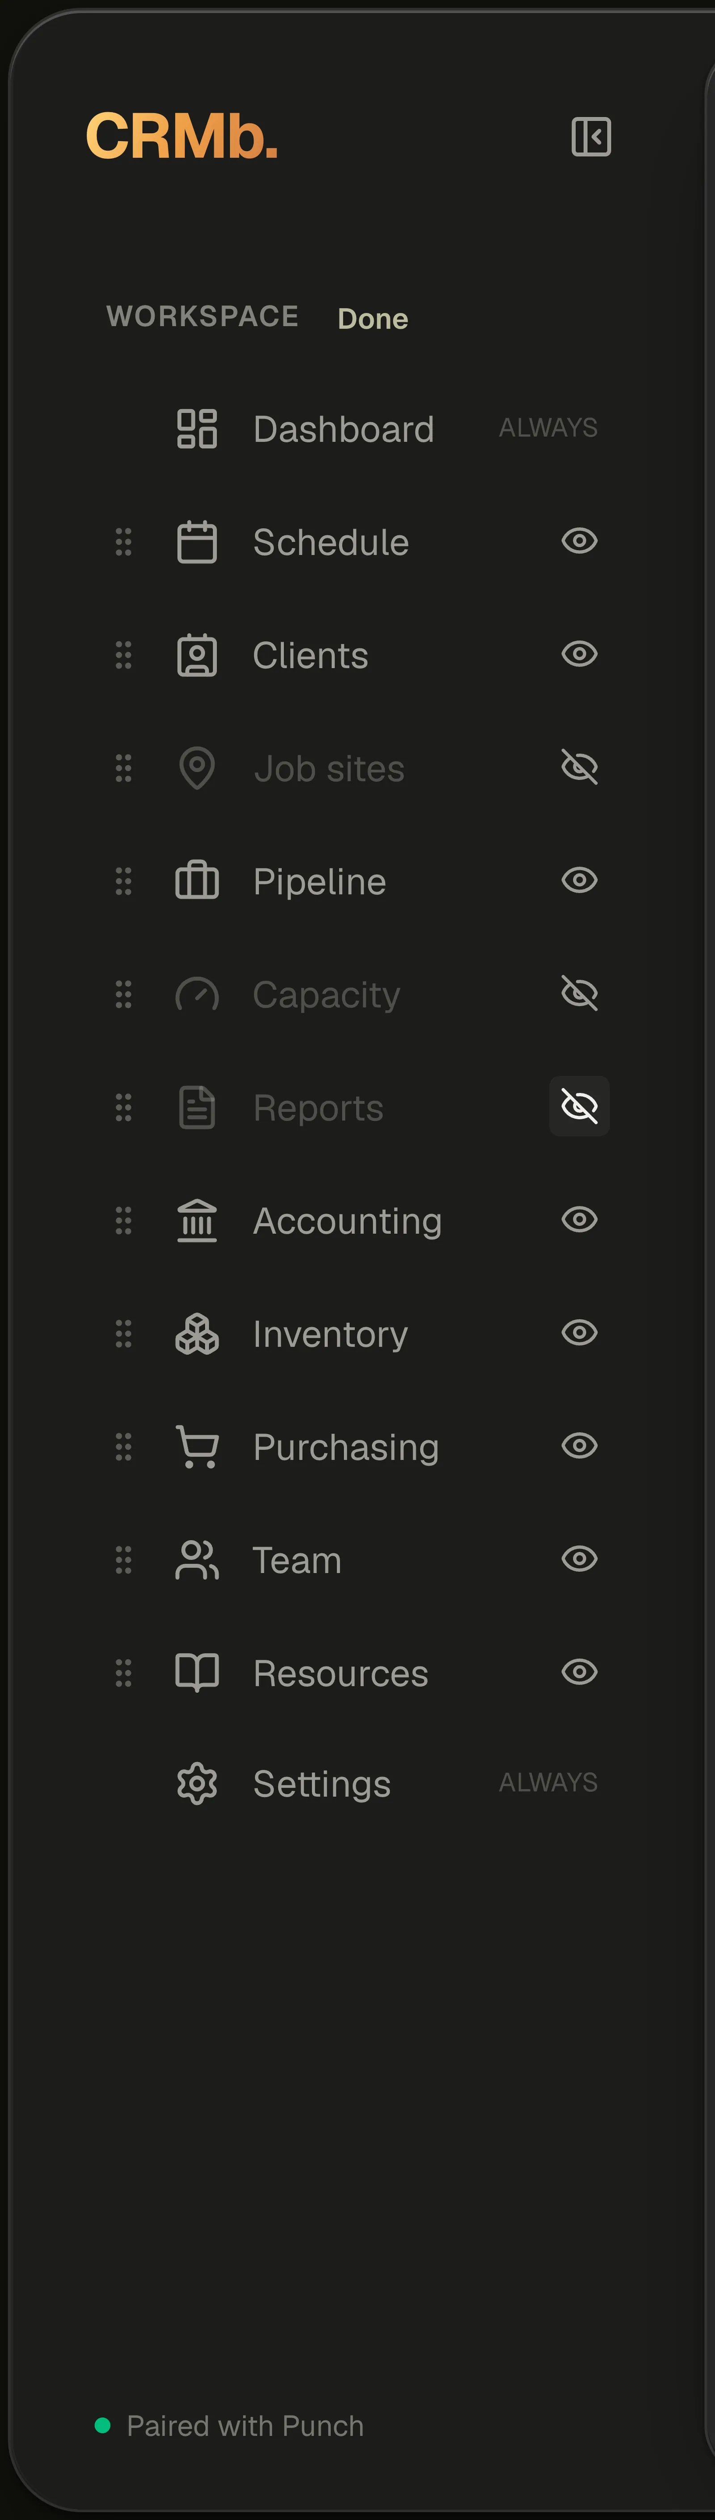The image size is (715, 2520).
Task: Click the green paired status dot
Action: 102,2425
